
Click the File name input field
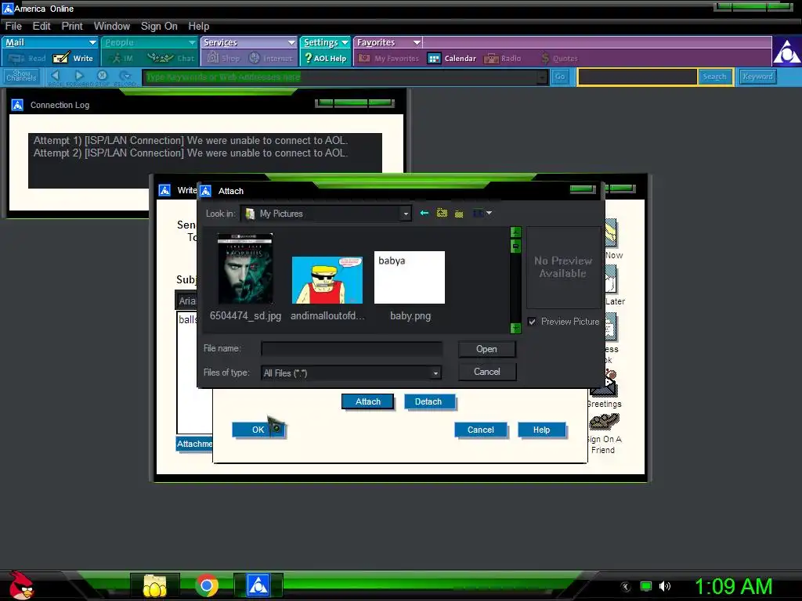click(x=352, y=348)
